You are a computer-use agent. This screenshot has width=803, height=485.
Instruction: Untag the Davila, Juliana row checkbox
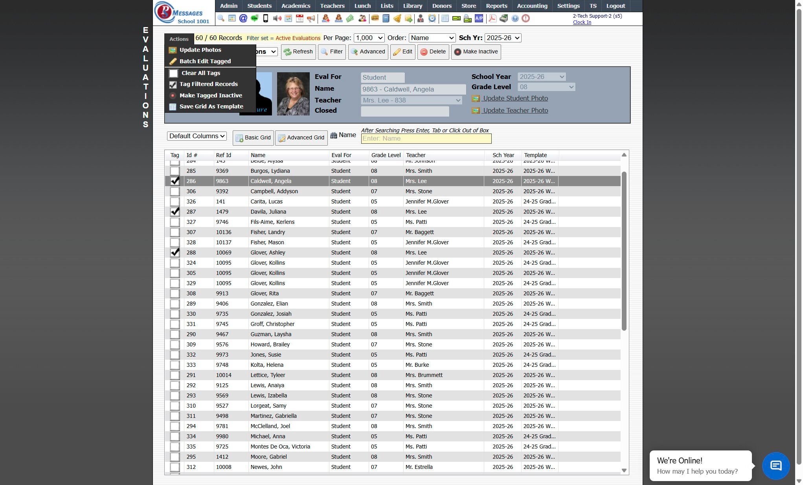coord(175,212)
